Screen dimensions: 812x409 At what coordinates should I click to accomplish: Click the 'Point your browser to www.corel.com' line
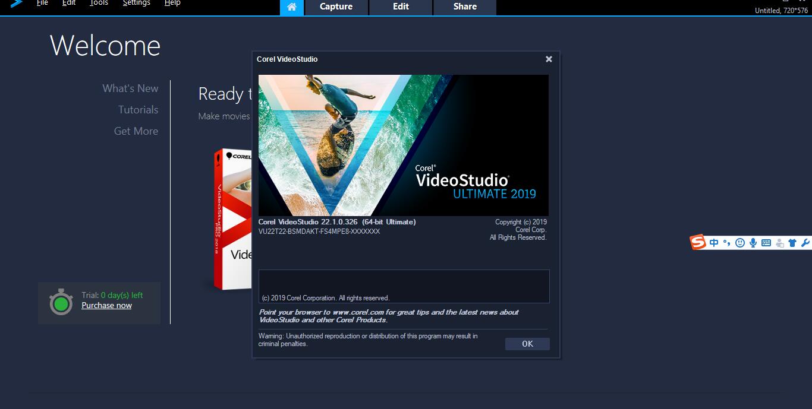coord(389,316)
